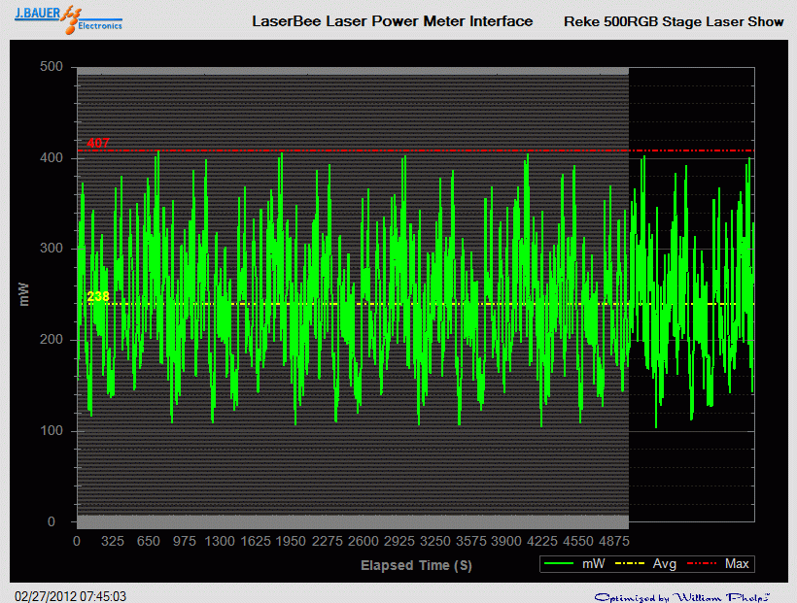Select the red dashed Max legend icon
Image resolution: width=797 pixels, height=603 pixels.
[x=703, y=563]
